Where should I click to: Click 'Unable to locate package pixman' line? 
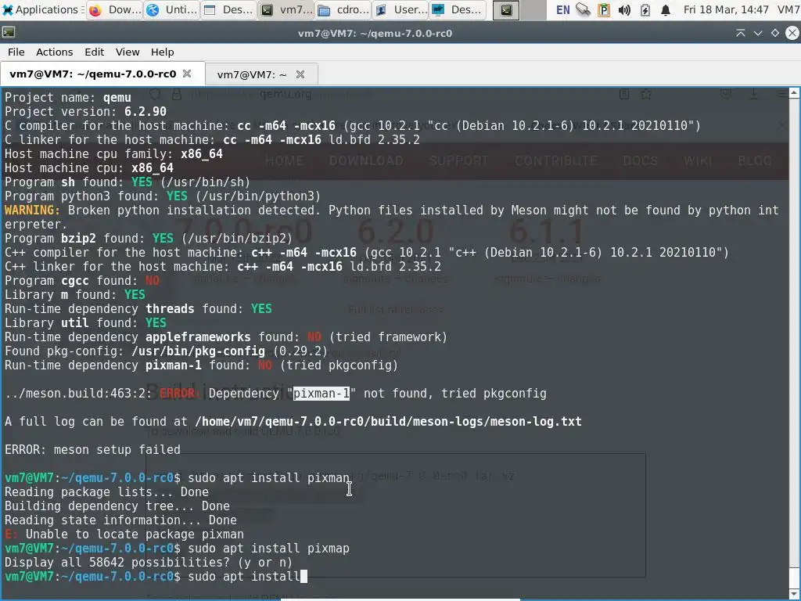coord(124,534)
